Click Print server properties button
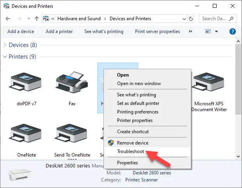 pos(157,31)
